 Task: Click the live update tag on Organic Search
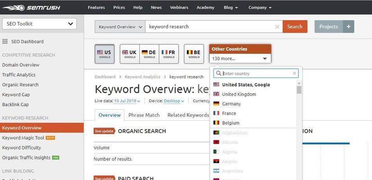105,131
